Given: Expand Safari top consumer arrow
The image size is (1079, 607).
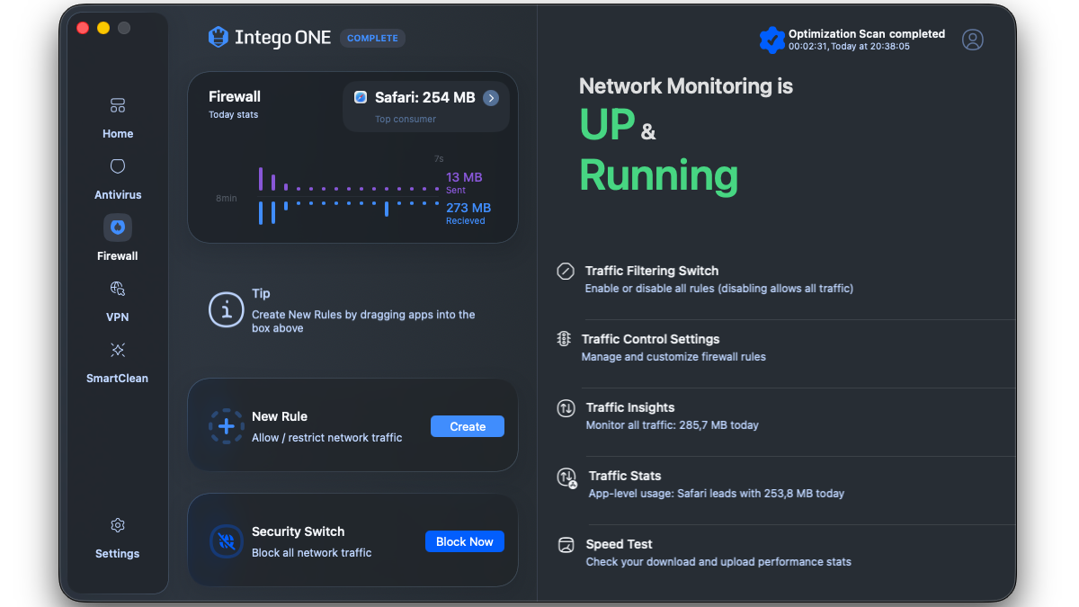Looking at the screenshot, I should (491, 98).
